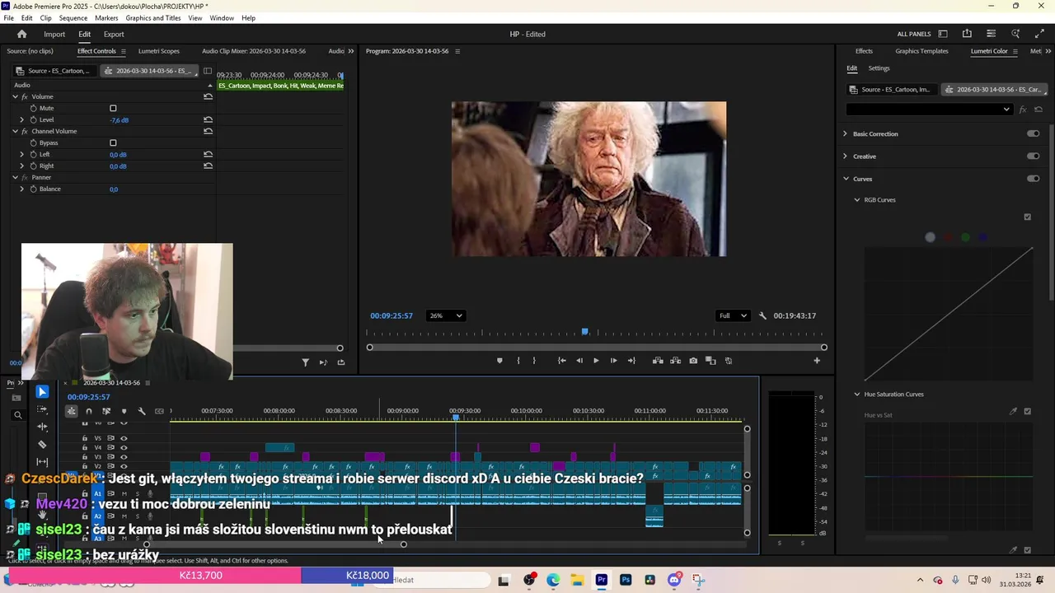Open the Sequence menu

tap(73, 17)
